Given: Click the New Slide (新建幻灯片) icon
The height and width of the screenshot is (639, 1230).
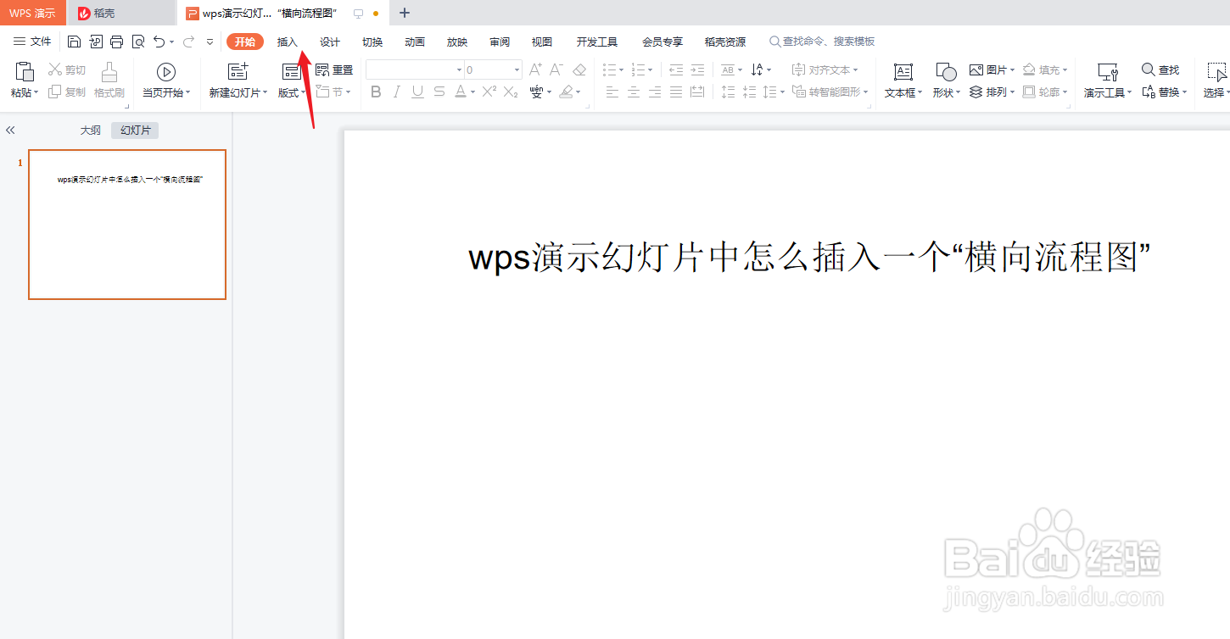Looking at the screenshot, I should click(238, 72).
